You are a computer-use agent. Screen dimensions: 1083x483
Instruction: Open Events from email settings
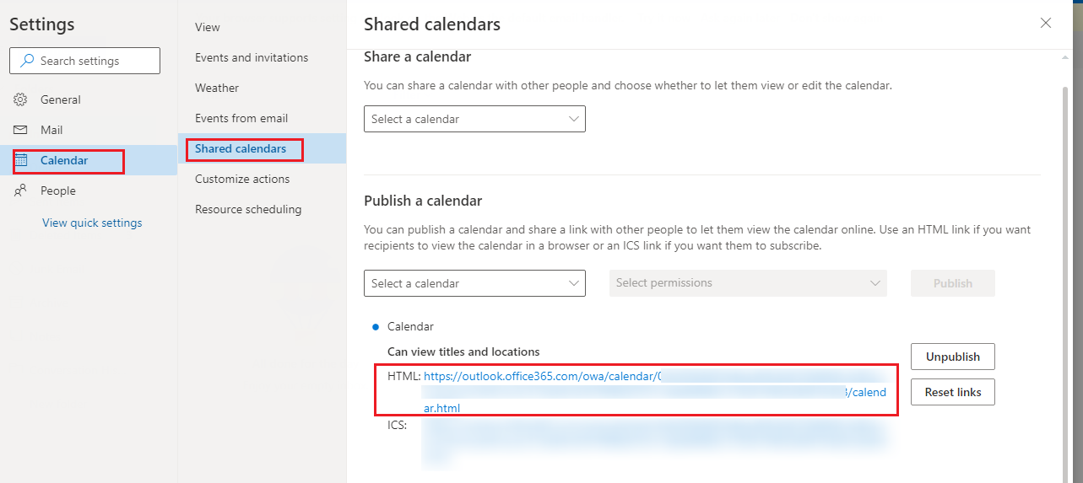(x=241, y=118)
